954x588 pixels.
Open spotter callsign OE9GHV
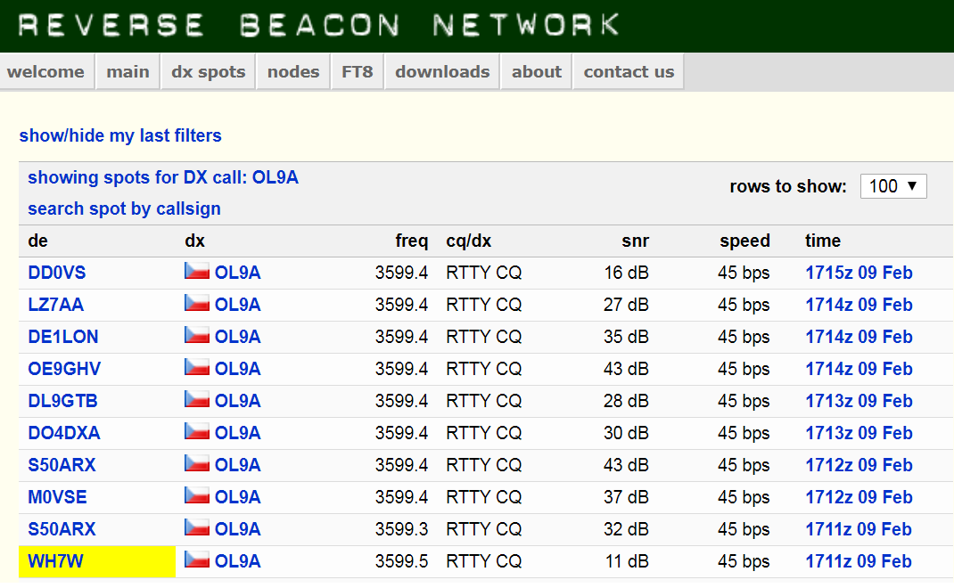(x=64, y=369)
